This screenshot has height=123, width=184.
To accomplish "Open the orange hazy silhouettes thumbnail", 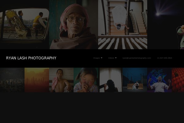I will [37, 80].
